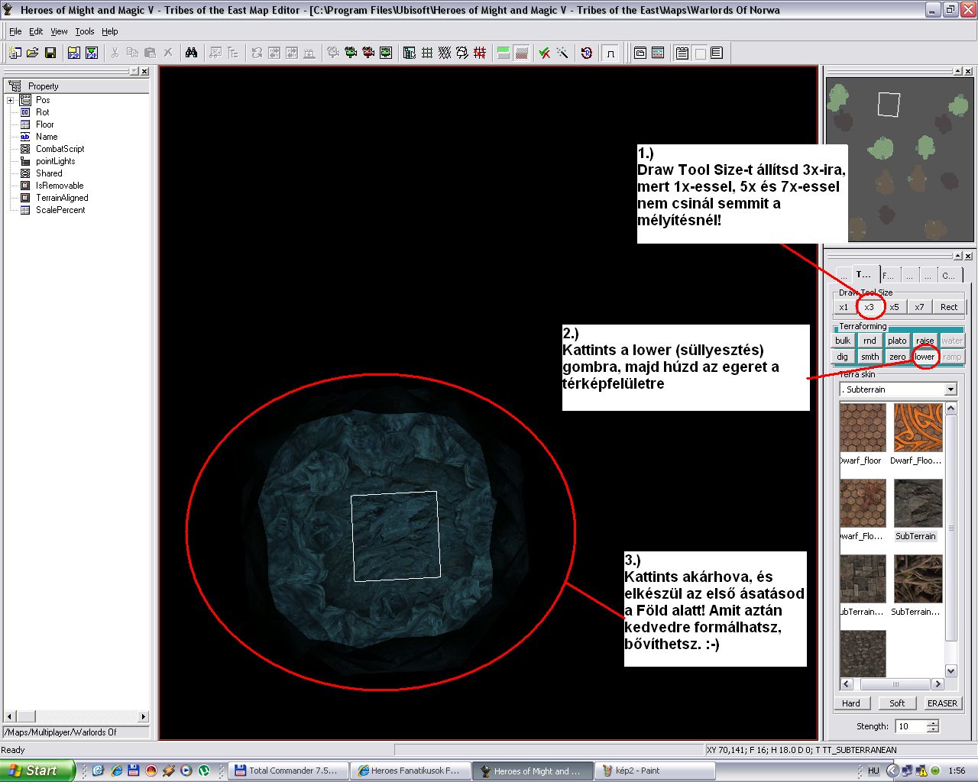Set draw tool size to x3

coord(869,307)
